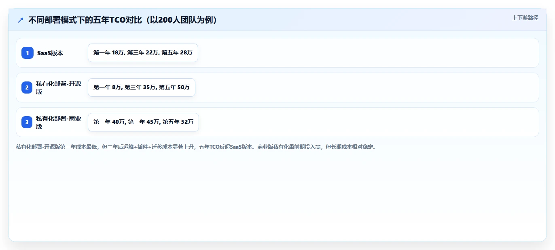Click the chip 第一年 18万, 第三年 22万, 第五年 28万

143,53
